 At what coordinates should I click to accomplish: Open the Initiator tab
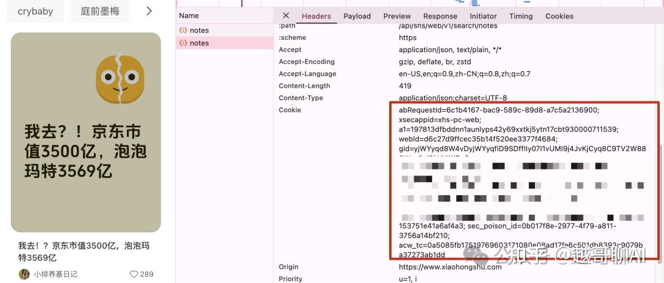(x=483, y=16)
